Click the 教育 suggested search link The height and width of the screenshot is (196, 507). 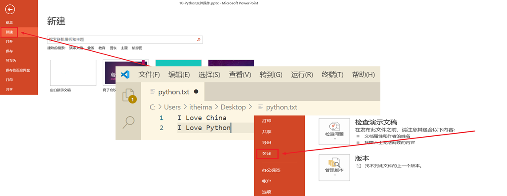click(x=102, y=48)
